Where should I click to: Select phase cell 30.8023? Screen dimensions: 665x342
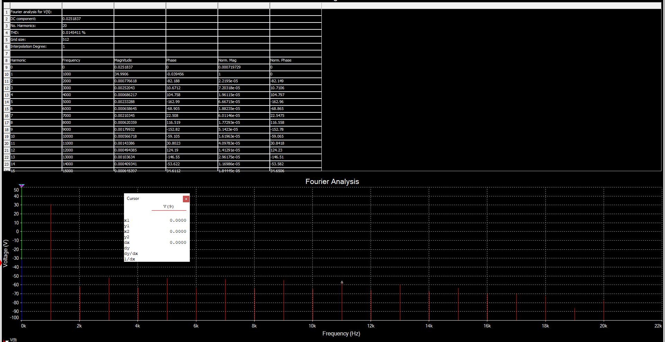pos(192,144)
